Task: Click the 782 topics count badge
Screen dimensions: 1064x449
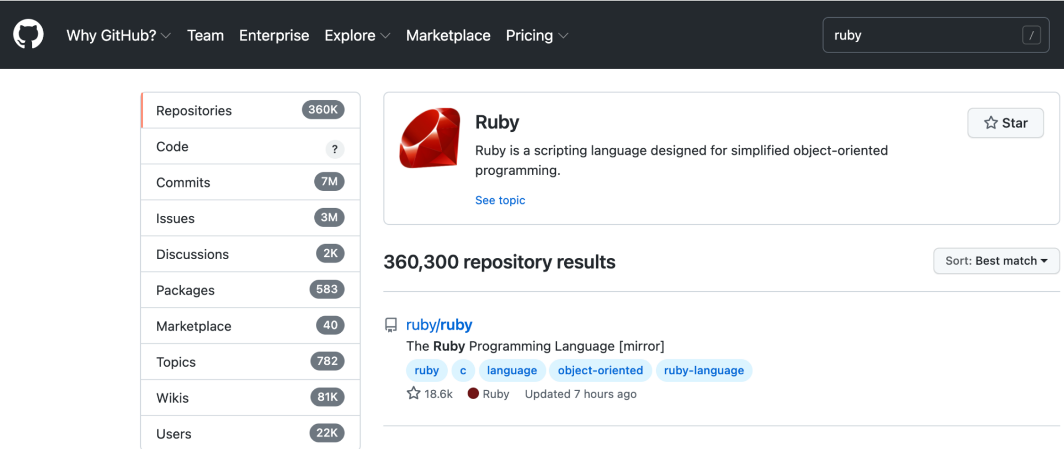Action: coord(328,361)
